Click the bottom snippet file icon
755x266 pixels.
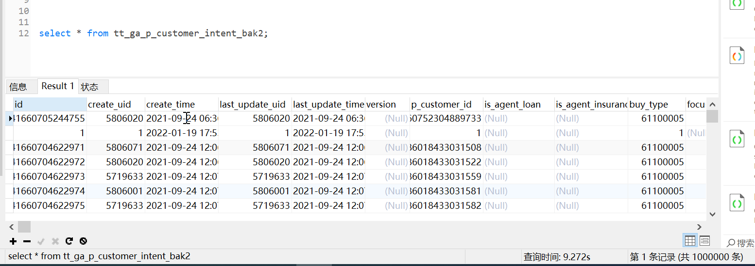click(x=737, y=203)
